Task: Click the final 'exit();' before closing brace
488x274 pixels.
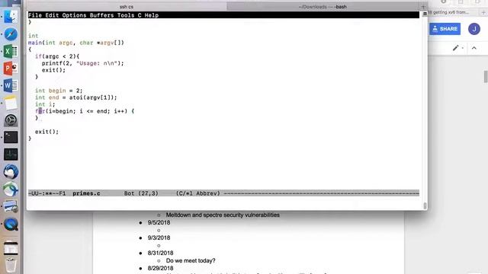Action: (47, 132)
